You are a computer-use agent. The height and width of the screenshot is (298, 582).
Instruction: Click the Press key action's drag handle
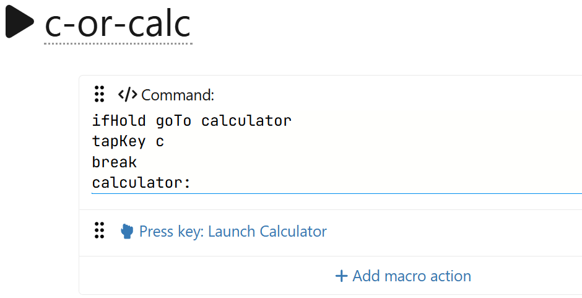pyautogui.click(x=98, y=230)
